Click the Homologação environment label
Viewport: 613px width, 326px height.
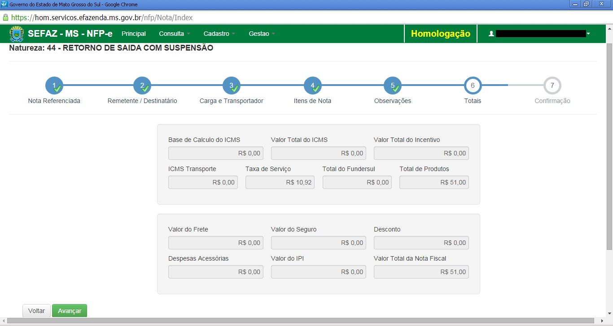[x=441, y=34]
